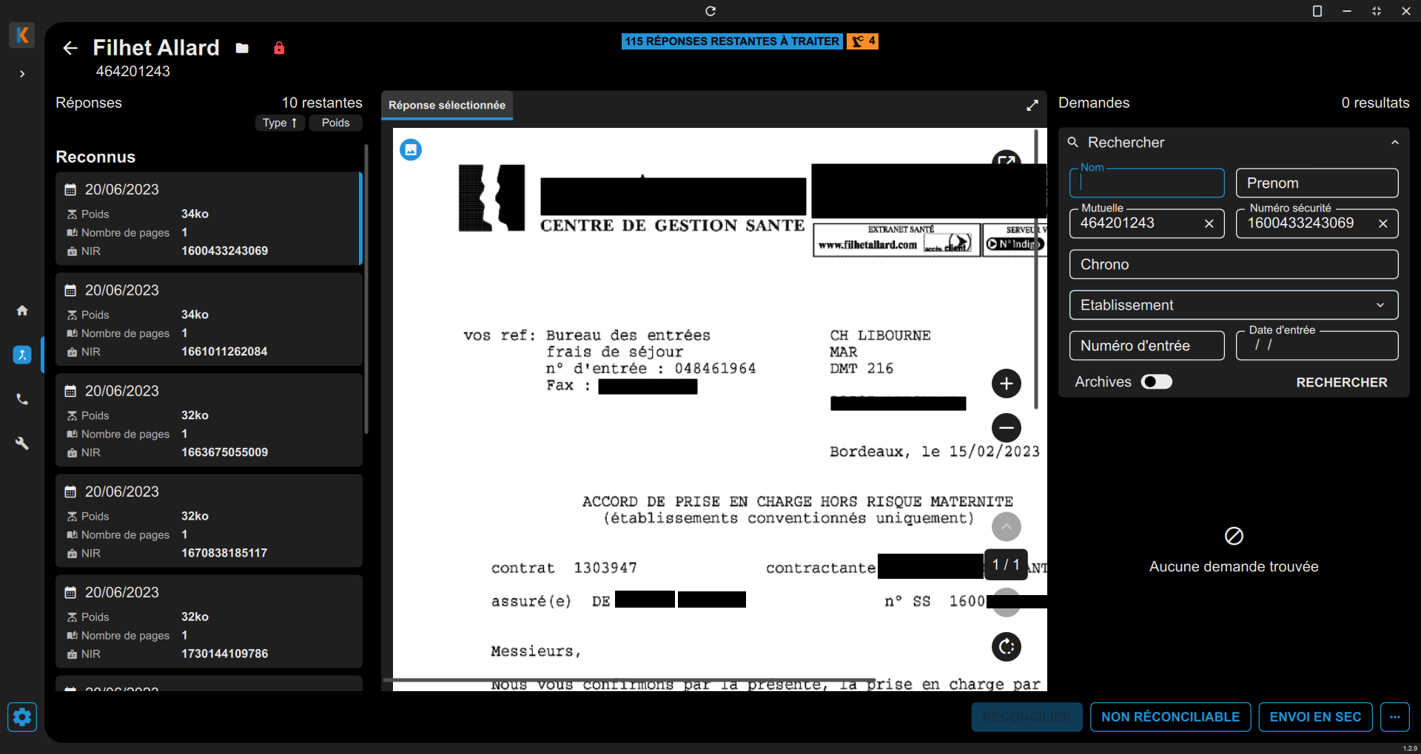Select the Réponse sélectionnée tab
The width and height of the screenshot is (1421, 754).
click(447, 105)
